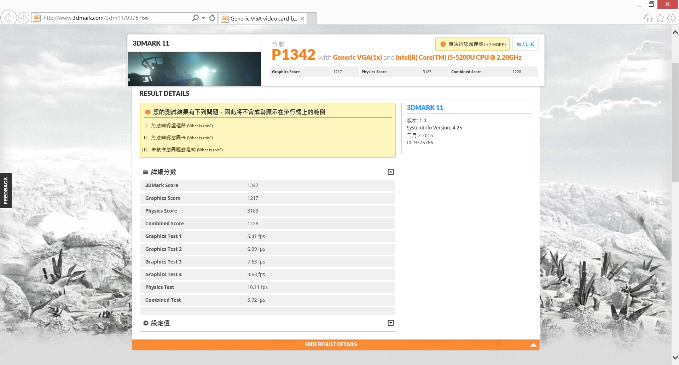This screenshot has height=365, width=679.
Task: Click 'What is this?' for 無法辨認處理器
Action: [200, 126]
